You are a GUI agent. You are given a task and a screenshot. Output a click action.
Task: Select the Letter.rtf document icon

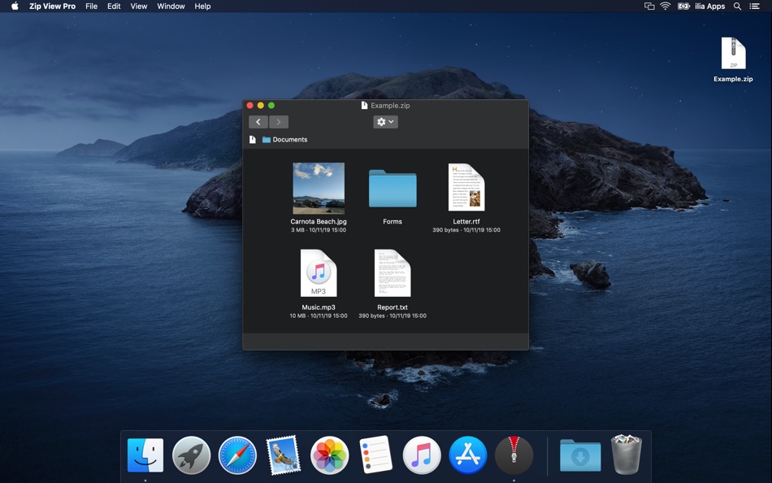(x=466, y=188)
